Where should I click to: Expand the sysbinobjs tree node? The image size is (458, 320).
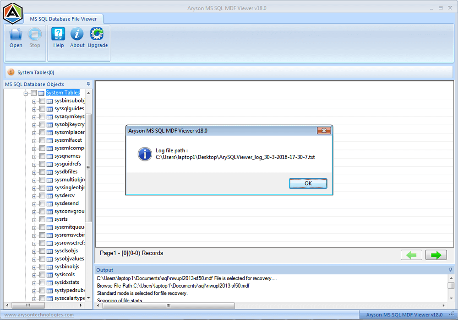(34, 267)
